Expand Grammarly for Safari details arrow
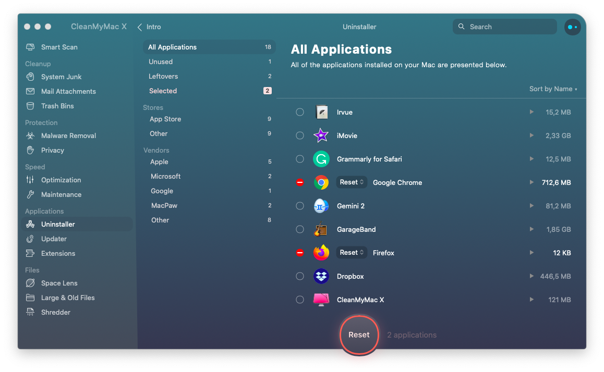 point(531,159)
